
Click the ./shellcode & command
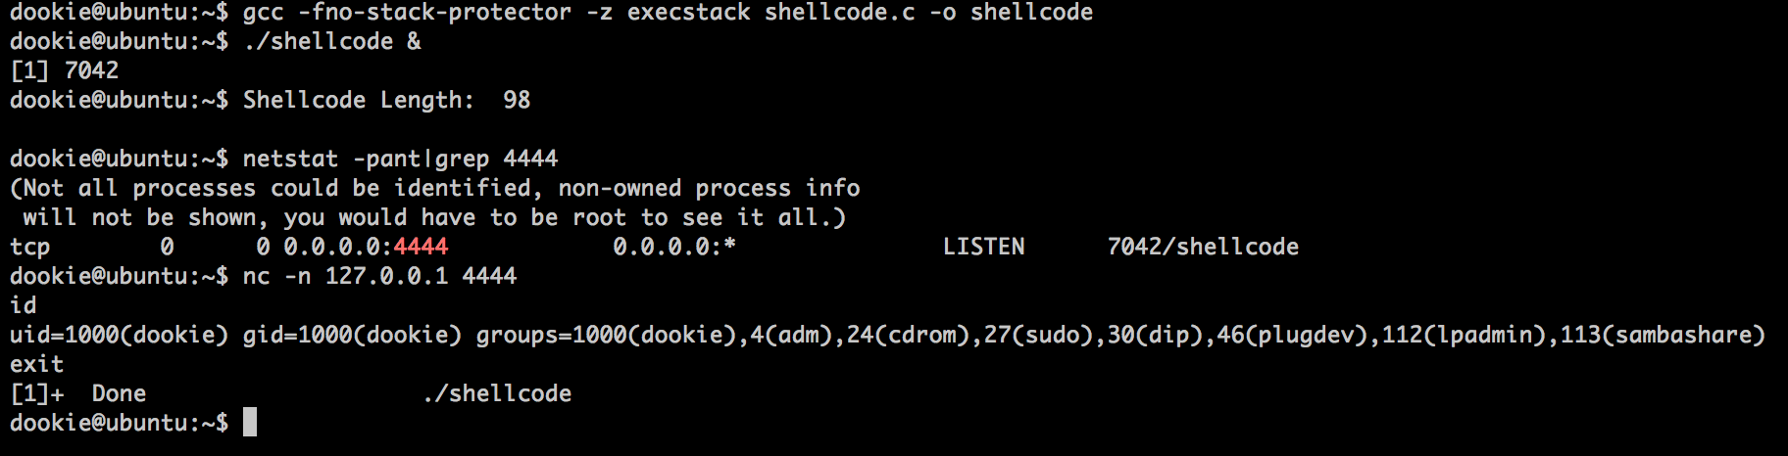tap(332, 41)
